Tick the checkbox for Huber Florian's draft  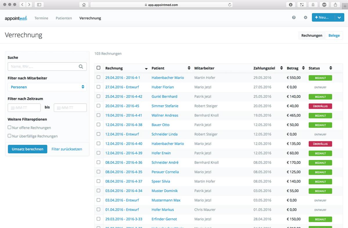pyautogui.click(x=99, y=87)
